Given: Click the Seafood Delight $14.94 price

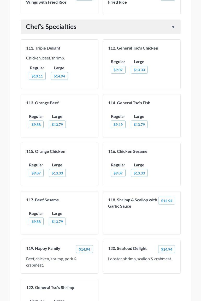Looking at the screenshot, I should click(x=167, y=249).
